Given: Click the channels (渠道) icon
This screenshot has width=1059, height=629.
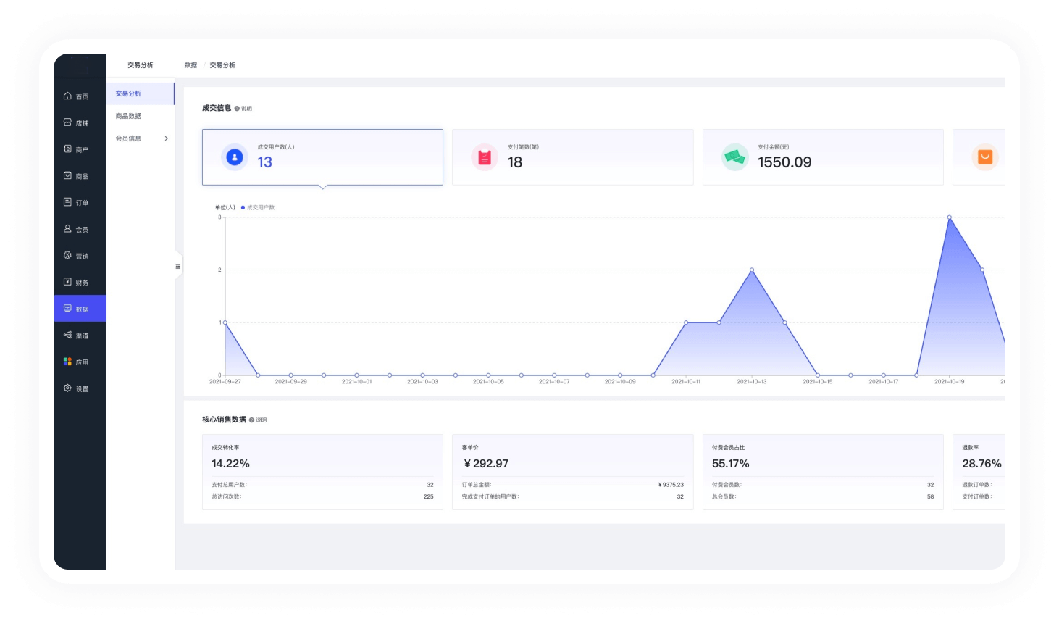Looking at the screenshot, I should (67, 335).
